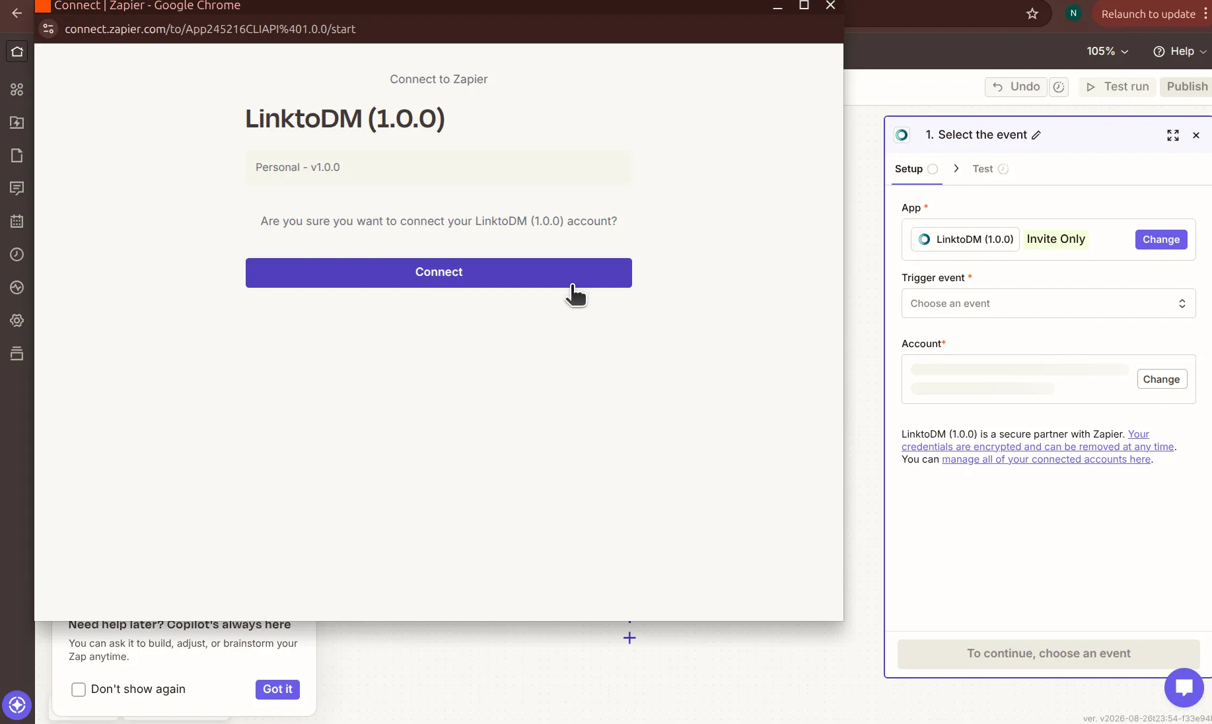The width and height of the screenshot is (1212, 724).
Task: Click the Undo button
Action: (x=1016, y=86)
